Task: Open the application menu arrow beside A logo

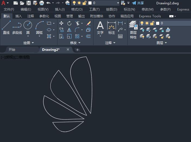Action: coord(8,3)
